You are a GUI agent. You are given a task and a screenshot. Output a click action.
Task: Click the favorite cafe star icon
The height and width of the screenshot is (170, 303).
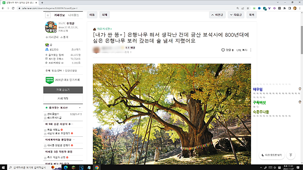(x=47, y=15)
